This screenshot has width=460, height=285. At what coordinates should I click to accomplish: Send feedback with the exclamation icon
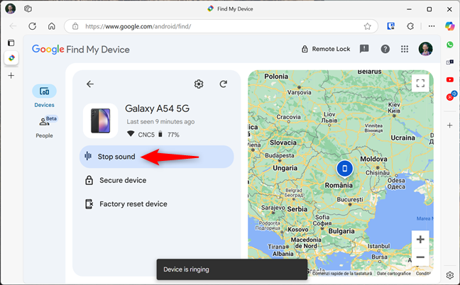[x=364, y=49]
